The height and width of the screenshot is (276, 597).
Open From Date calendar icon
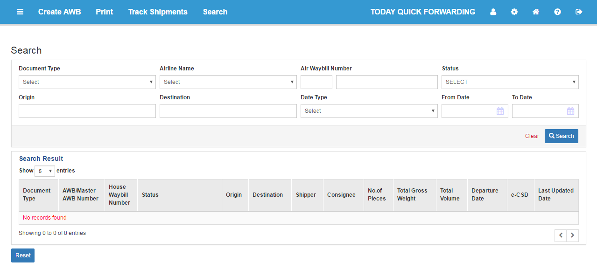pyautogui.click(x=500, y=111)
